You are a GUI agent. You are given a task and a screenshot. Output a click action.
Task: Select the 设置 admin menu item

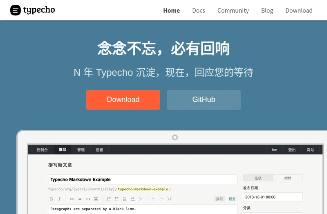(99, 150)
